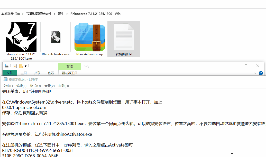Select the rhino_zh-cn_7.11.21285.13001.exe installer file
Image resolution: width=266 pixels, height=157 pixels.
[x=21, y=41]
